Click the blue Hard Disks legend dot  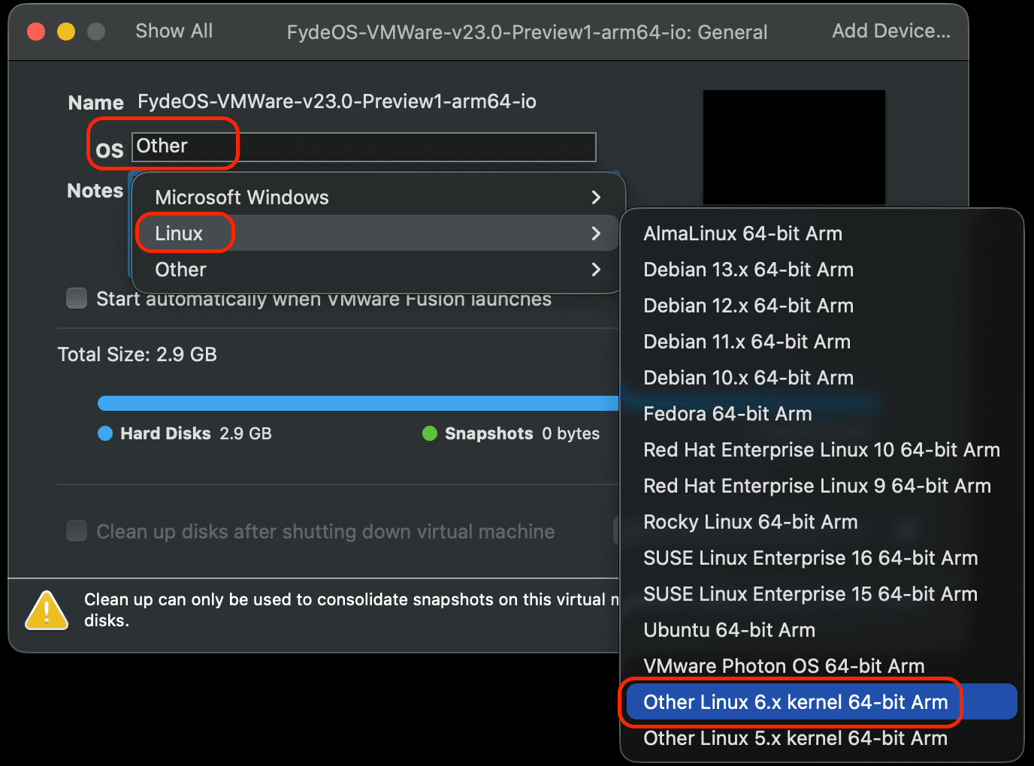pyautogui.click(x=105, y=433)
